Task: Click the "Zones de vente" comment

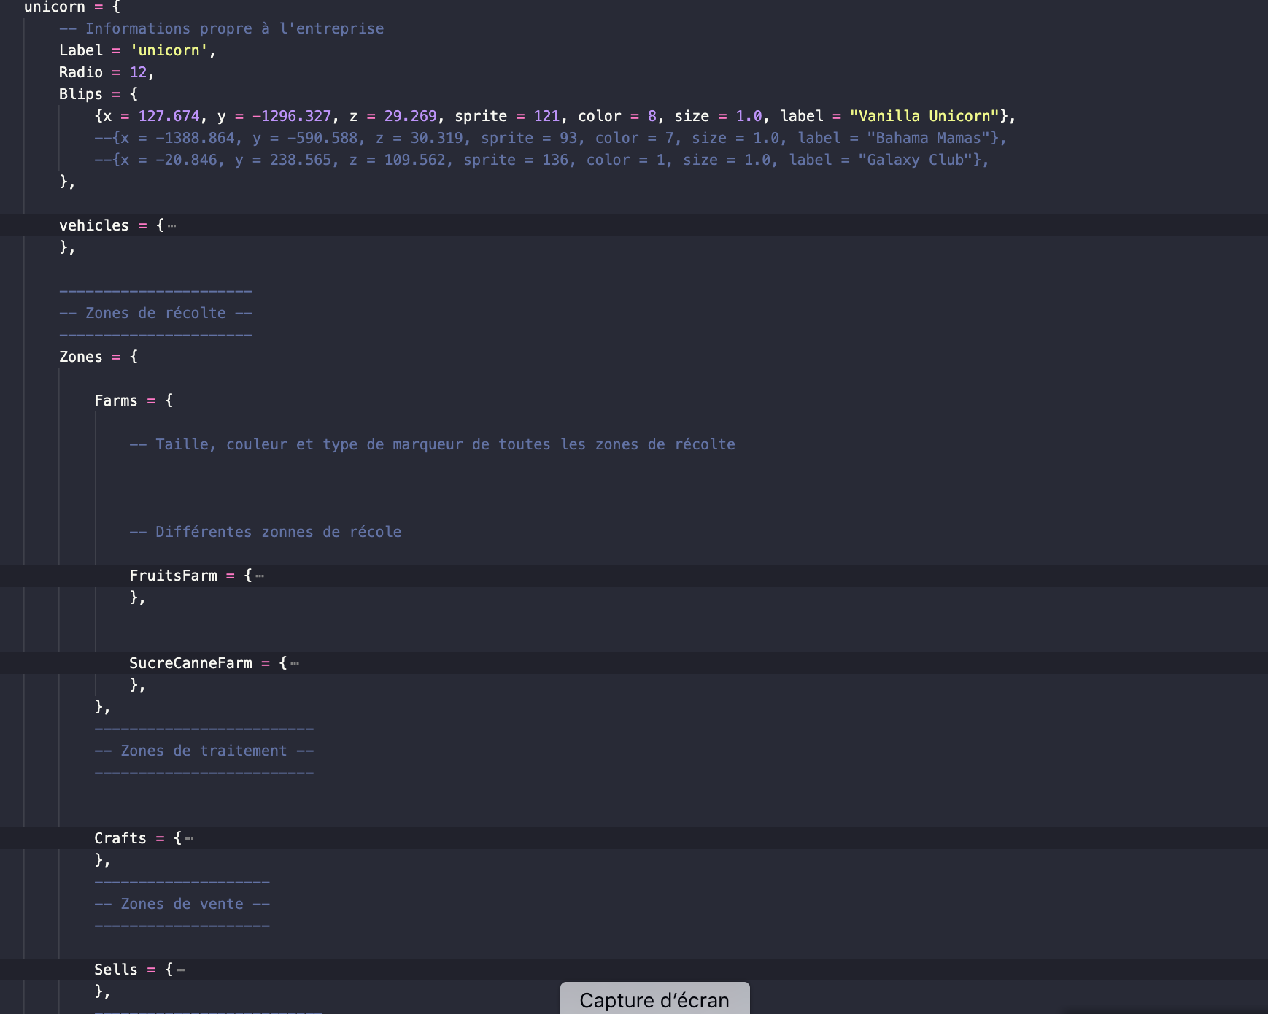Action: 182,904
